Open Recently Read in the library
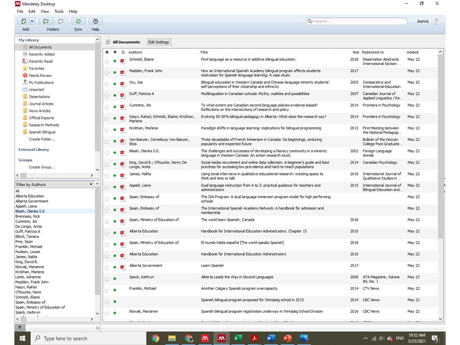This screenshot has height=345, width=460. click(x=40, y=61)
